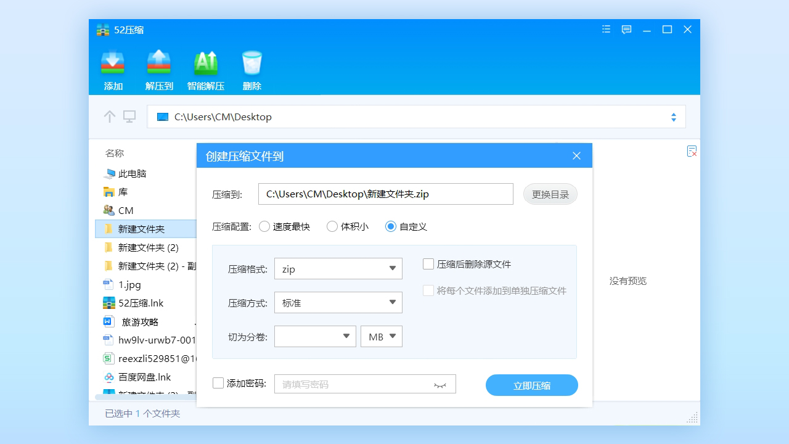Select the 体积小 compression preset
The height and width of the screenshot is (444, 789).
coord(332,226)
